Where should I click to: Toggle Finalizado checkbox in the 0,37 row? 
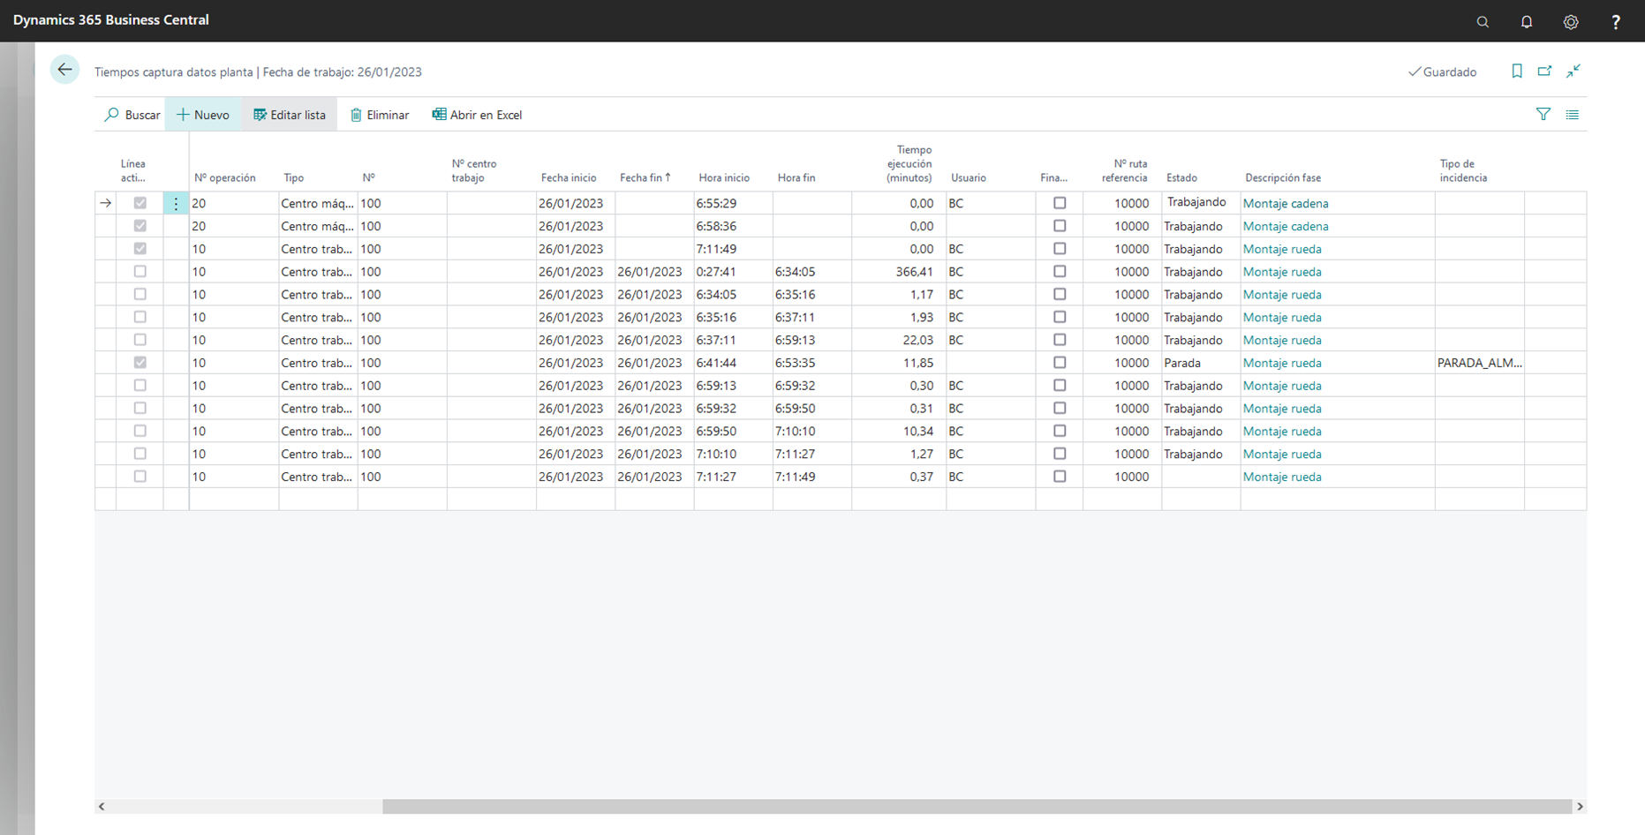coord(1060,477)
